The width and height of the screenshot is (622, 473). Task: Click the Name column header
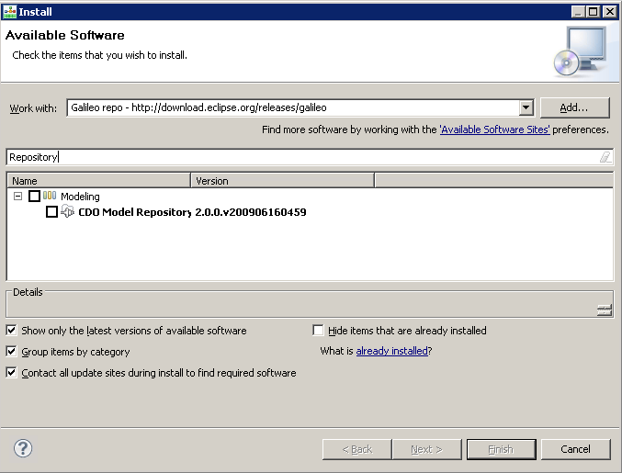(x=98, y=181)
